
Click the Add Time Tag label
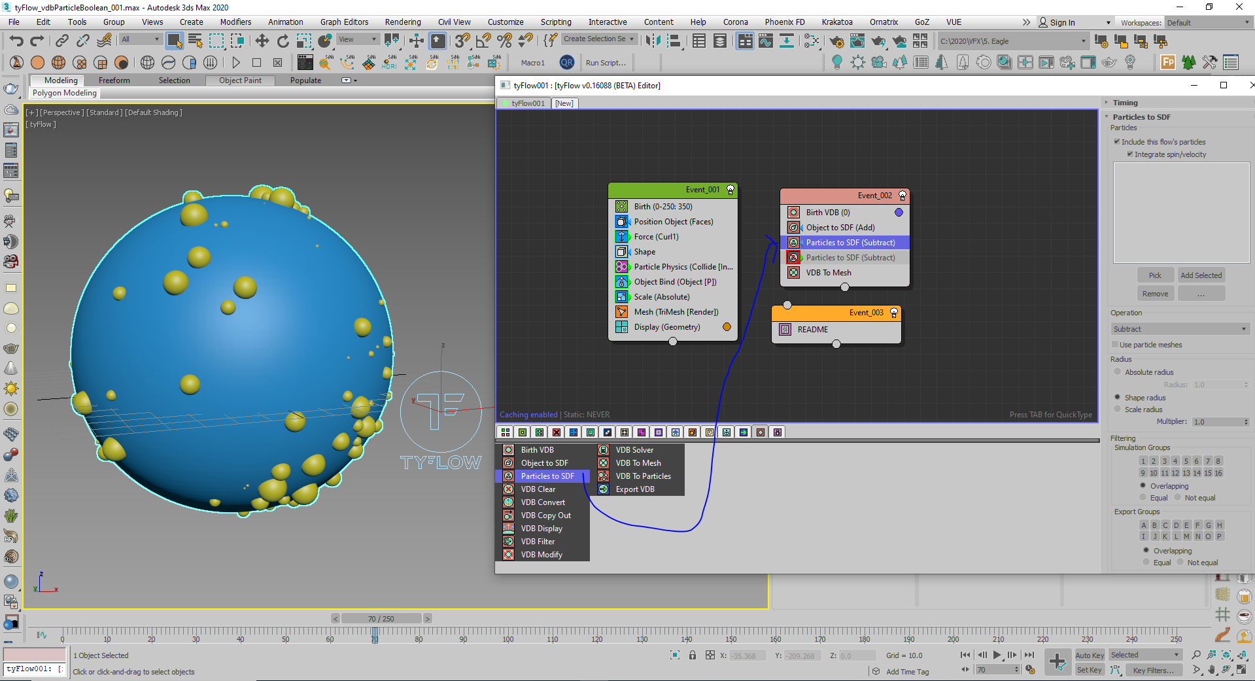point(907,672)
